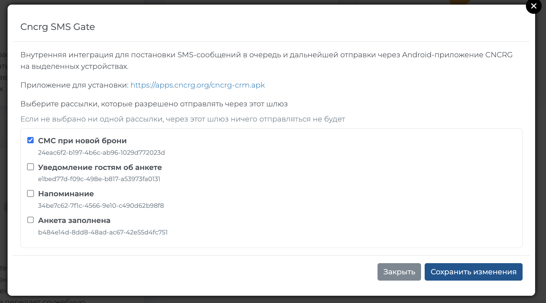
Task: Save with Сохранить изменения button
Action: (473, 272)
